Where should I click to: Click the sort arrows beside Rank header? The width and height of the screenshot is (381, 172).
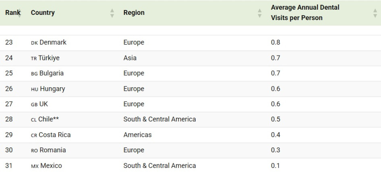[19, 13]
